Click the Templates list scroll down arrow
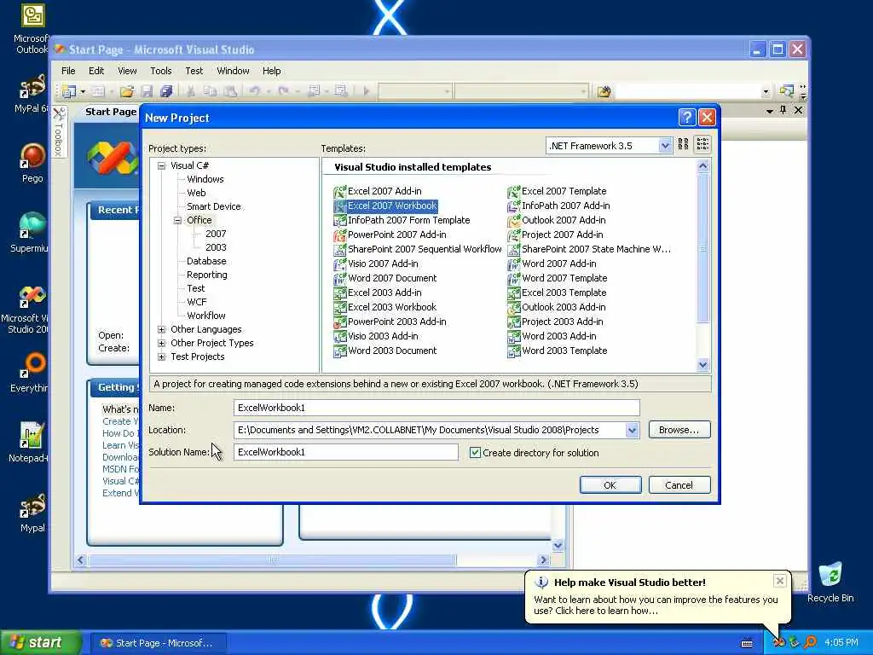This screenshot has height=655, width=873. pos(702,365)
